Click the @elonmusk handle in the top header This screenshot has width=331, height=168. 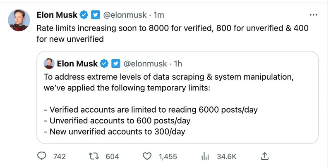[x=125, y=15]
